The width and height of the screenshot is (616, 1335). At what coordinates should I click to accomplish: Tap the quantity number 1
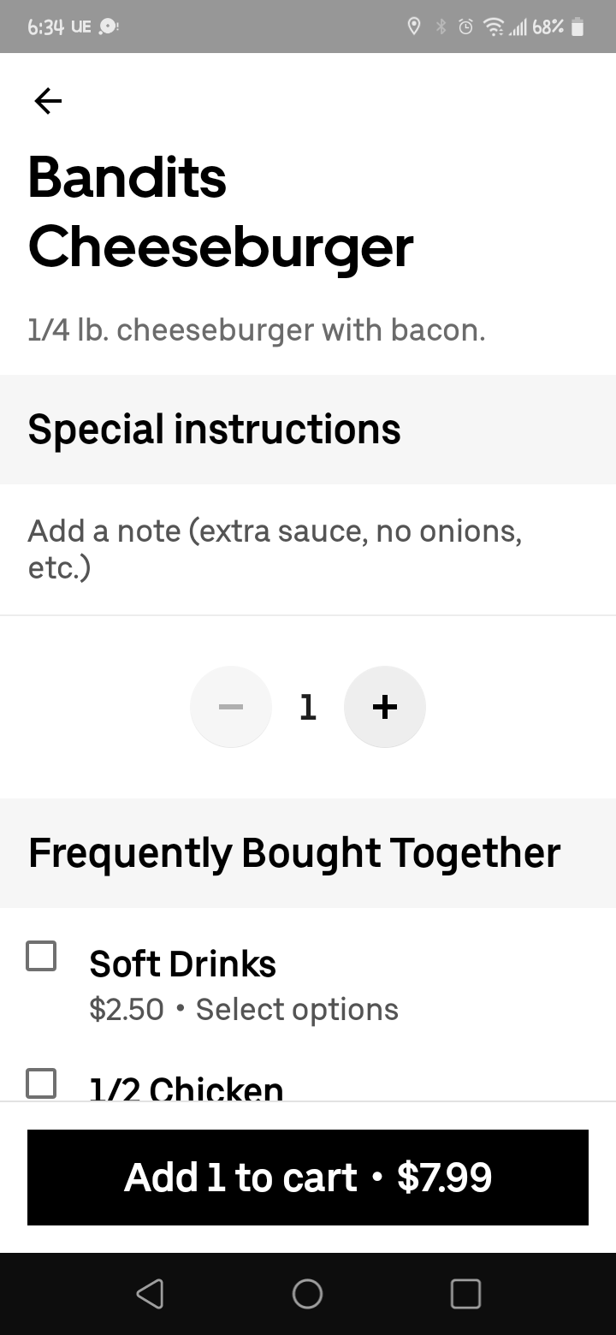click(x=308, y=707)
